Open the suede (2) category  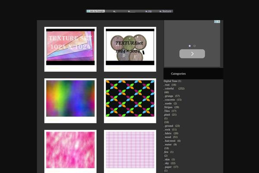[171, 103]
